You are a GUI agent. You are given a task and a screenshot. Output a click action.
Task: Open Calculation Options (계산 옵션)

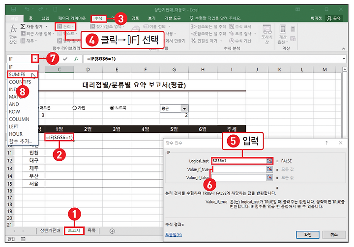[x=283, y=34]
